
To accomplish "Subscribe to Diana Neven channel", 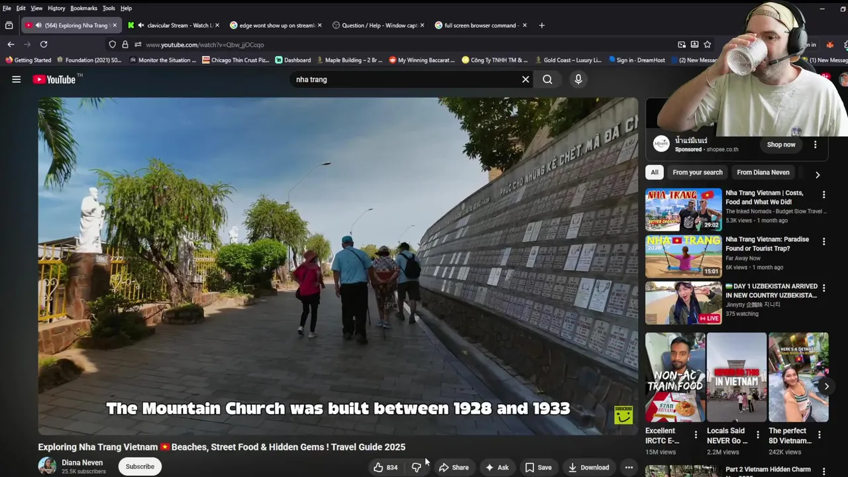I will (x=140, y=466).
